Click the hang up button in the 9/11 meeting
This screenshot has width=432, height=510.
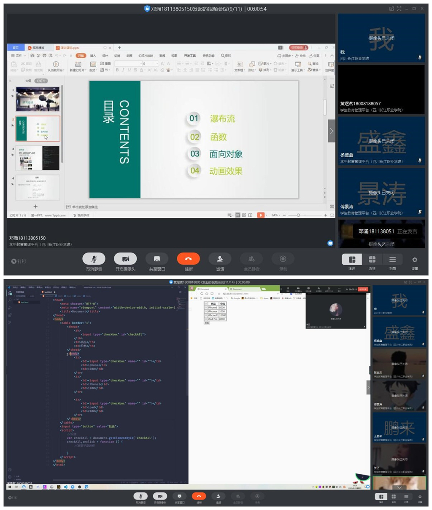point(188,259)
